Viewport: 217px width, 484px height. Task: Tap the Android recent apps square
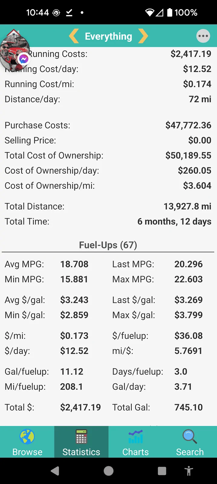[x=162, y=471]
